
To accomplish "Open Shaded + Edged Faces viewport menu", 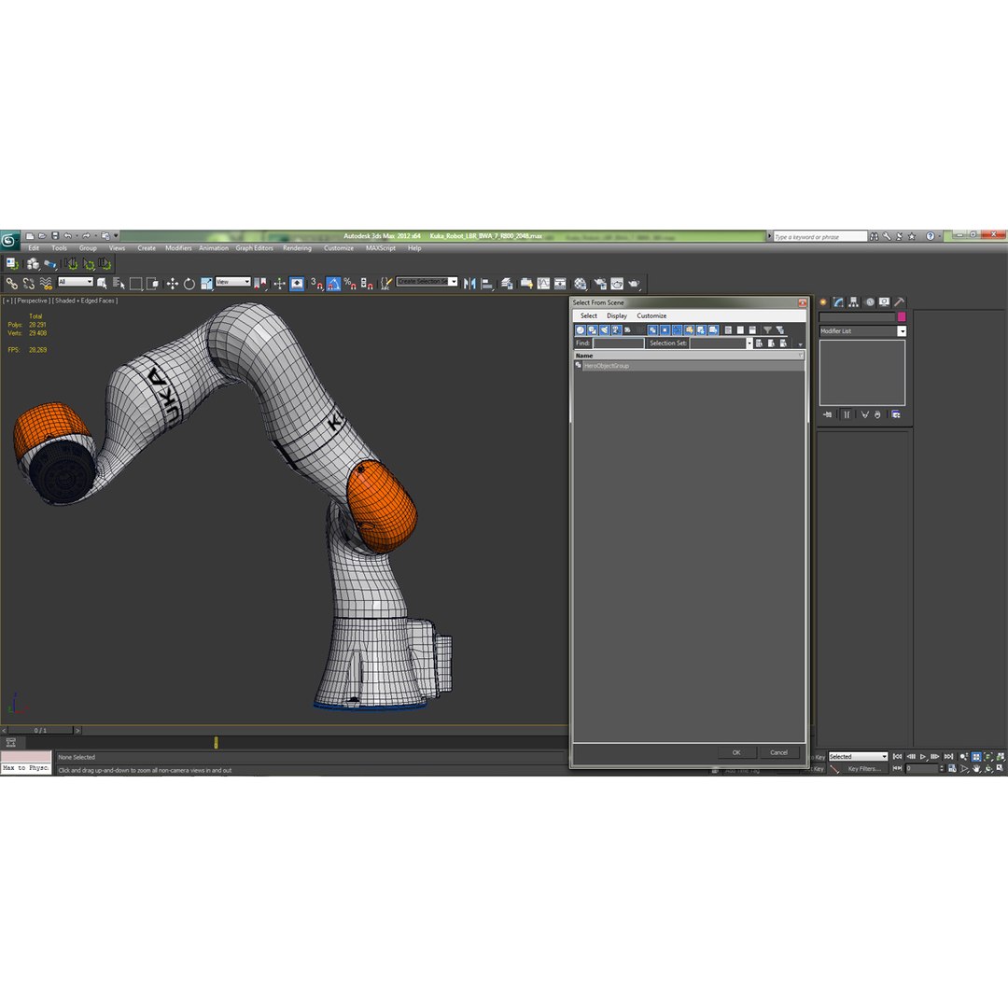I will coord(85,301).
